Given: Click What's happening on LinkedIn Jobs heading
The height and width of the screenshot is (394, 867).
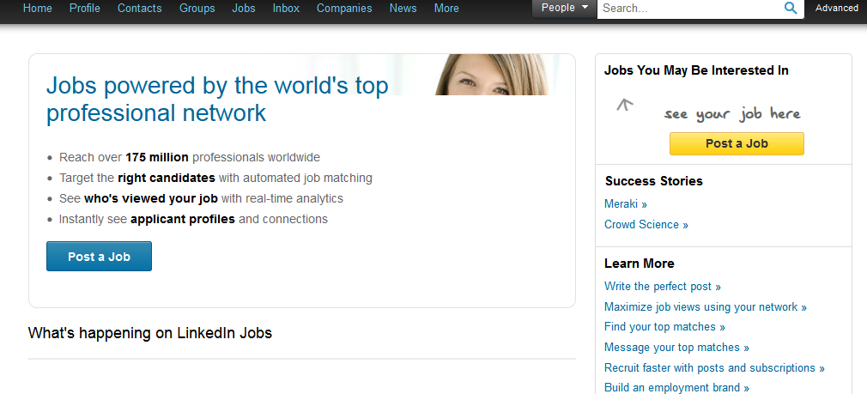Looking at the screenshot, I should pos(150,333).
